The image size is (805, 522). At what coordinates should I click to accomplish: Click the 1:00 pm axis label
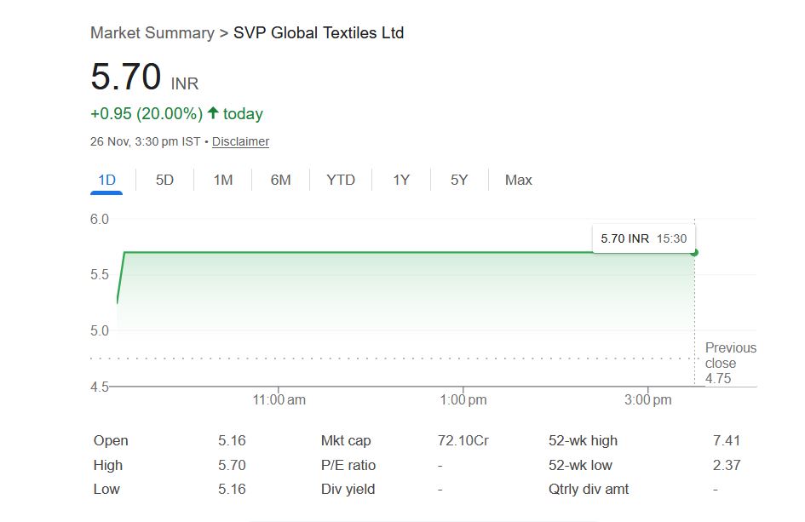(464, 399)
